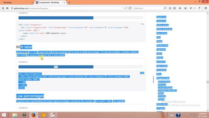Click the Bootstrap favicon on the Components tab
This screenshot has height=118, width=209.
point(37,2)
